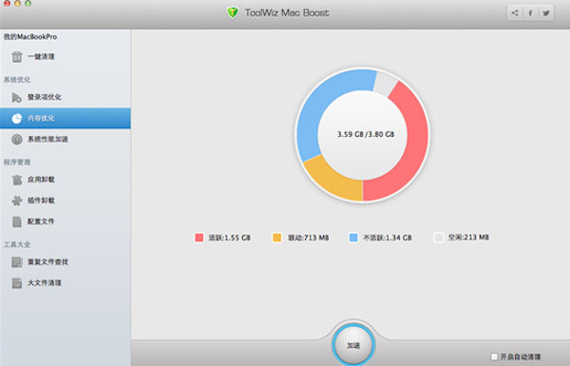Click the ToolWiz green shield logo

click(233, 12)
